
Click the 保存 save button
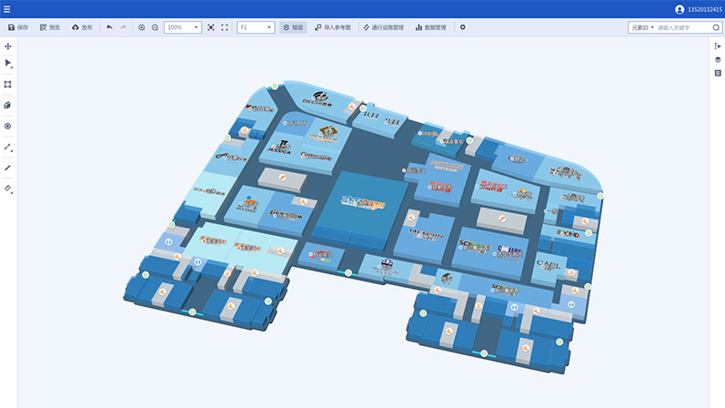click(x=18, y=27)
